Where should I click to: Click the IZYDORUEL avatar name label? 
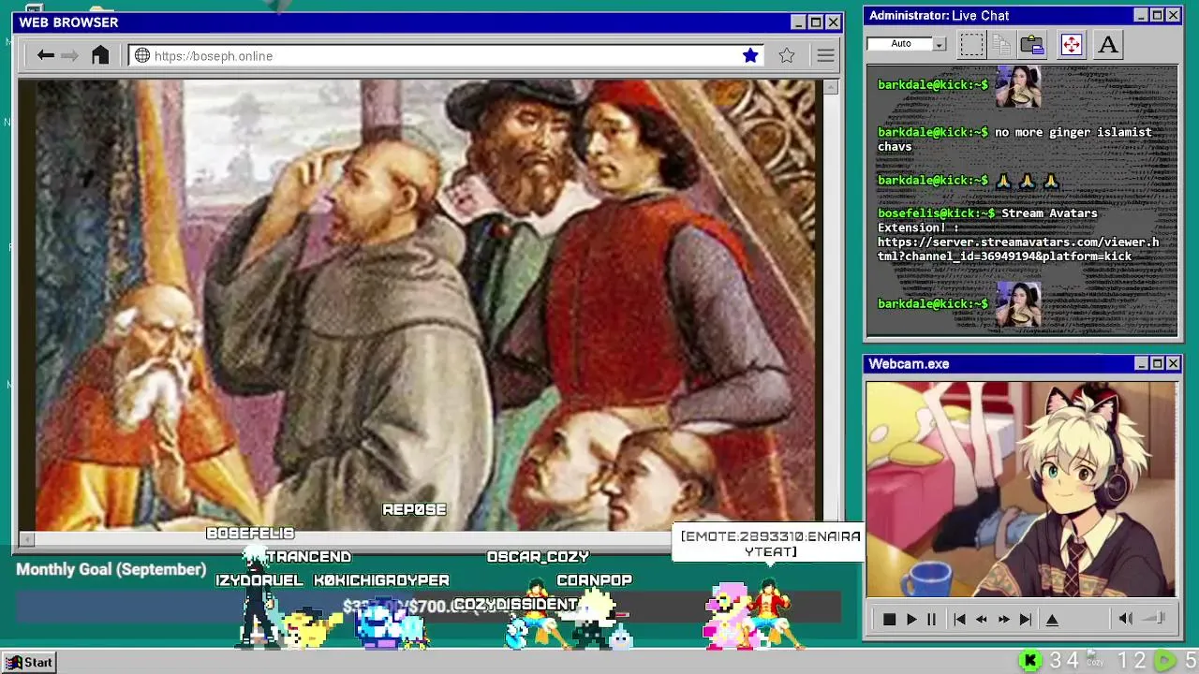[x=259, y=580]
